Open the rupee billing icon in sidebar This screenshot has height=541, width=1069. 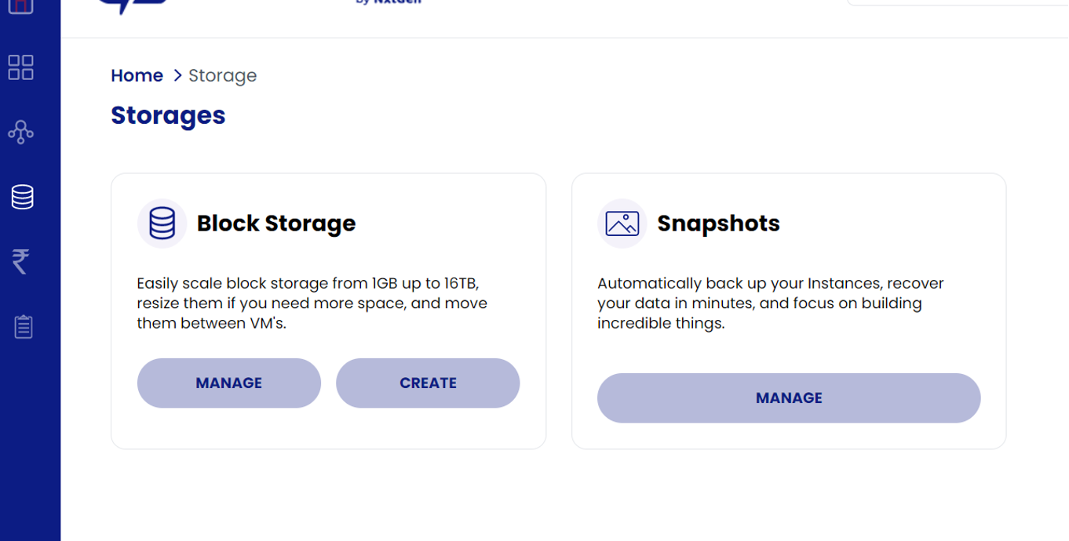tap(21, 261)
